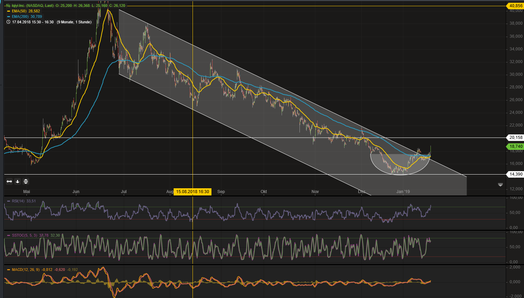Click the Iqiyi Inc. (NASDAQ, Last) title
The height and width of the screenshot is (298, 524).
(x=33, y=5)
